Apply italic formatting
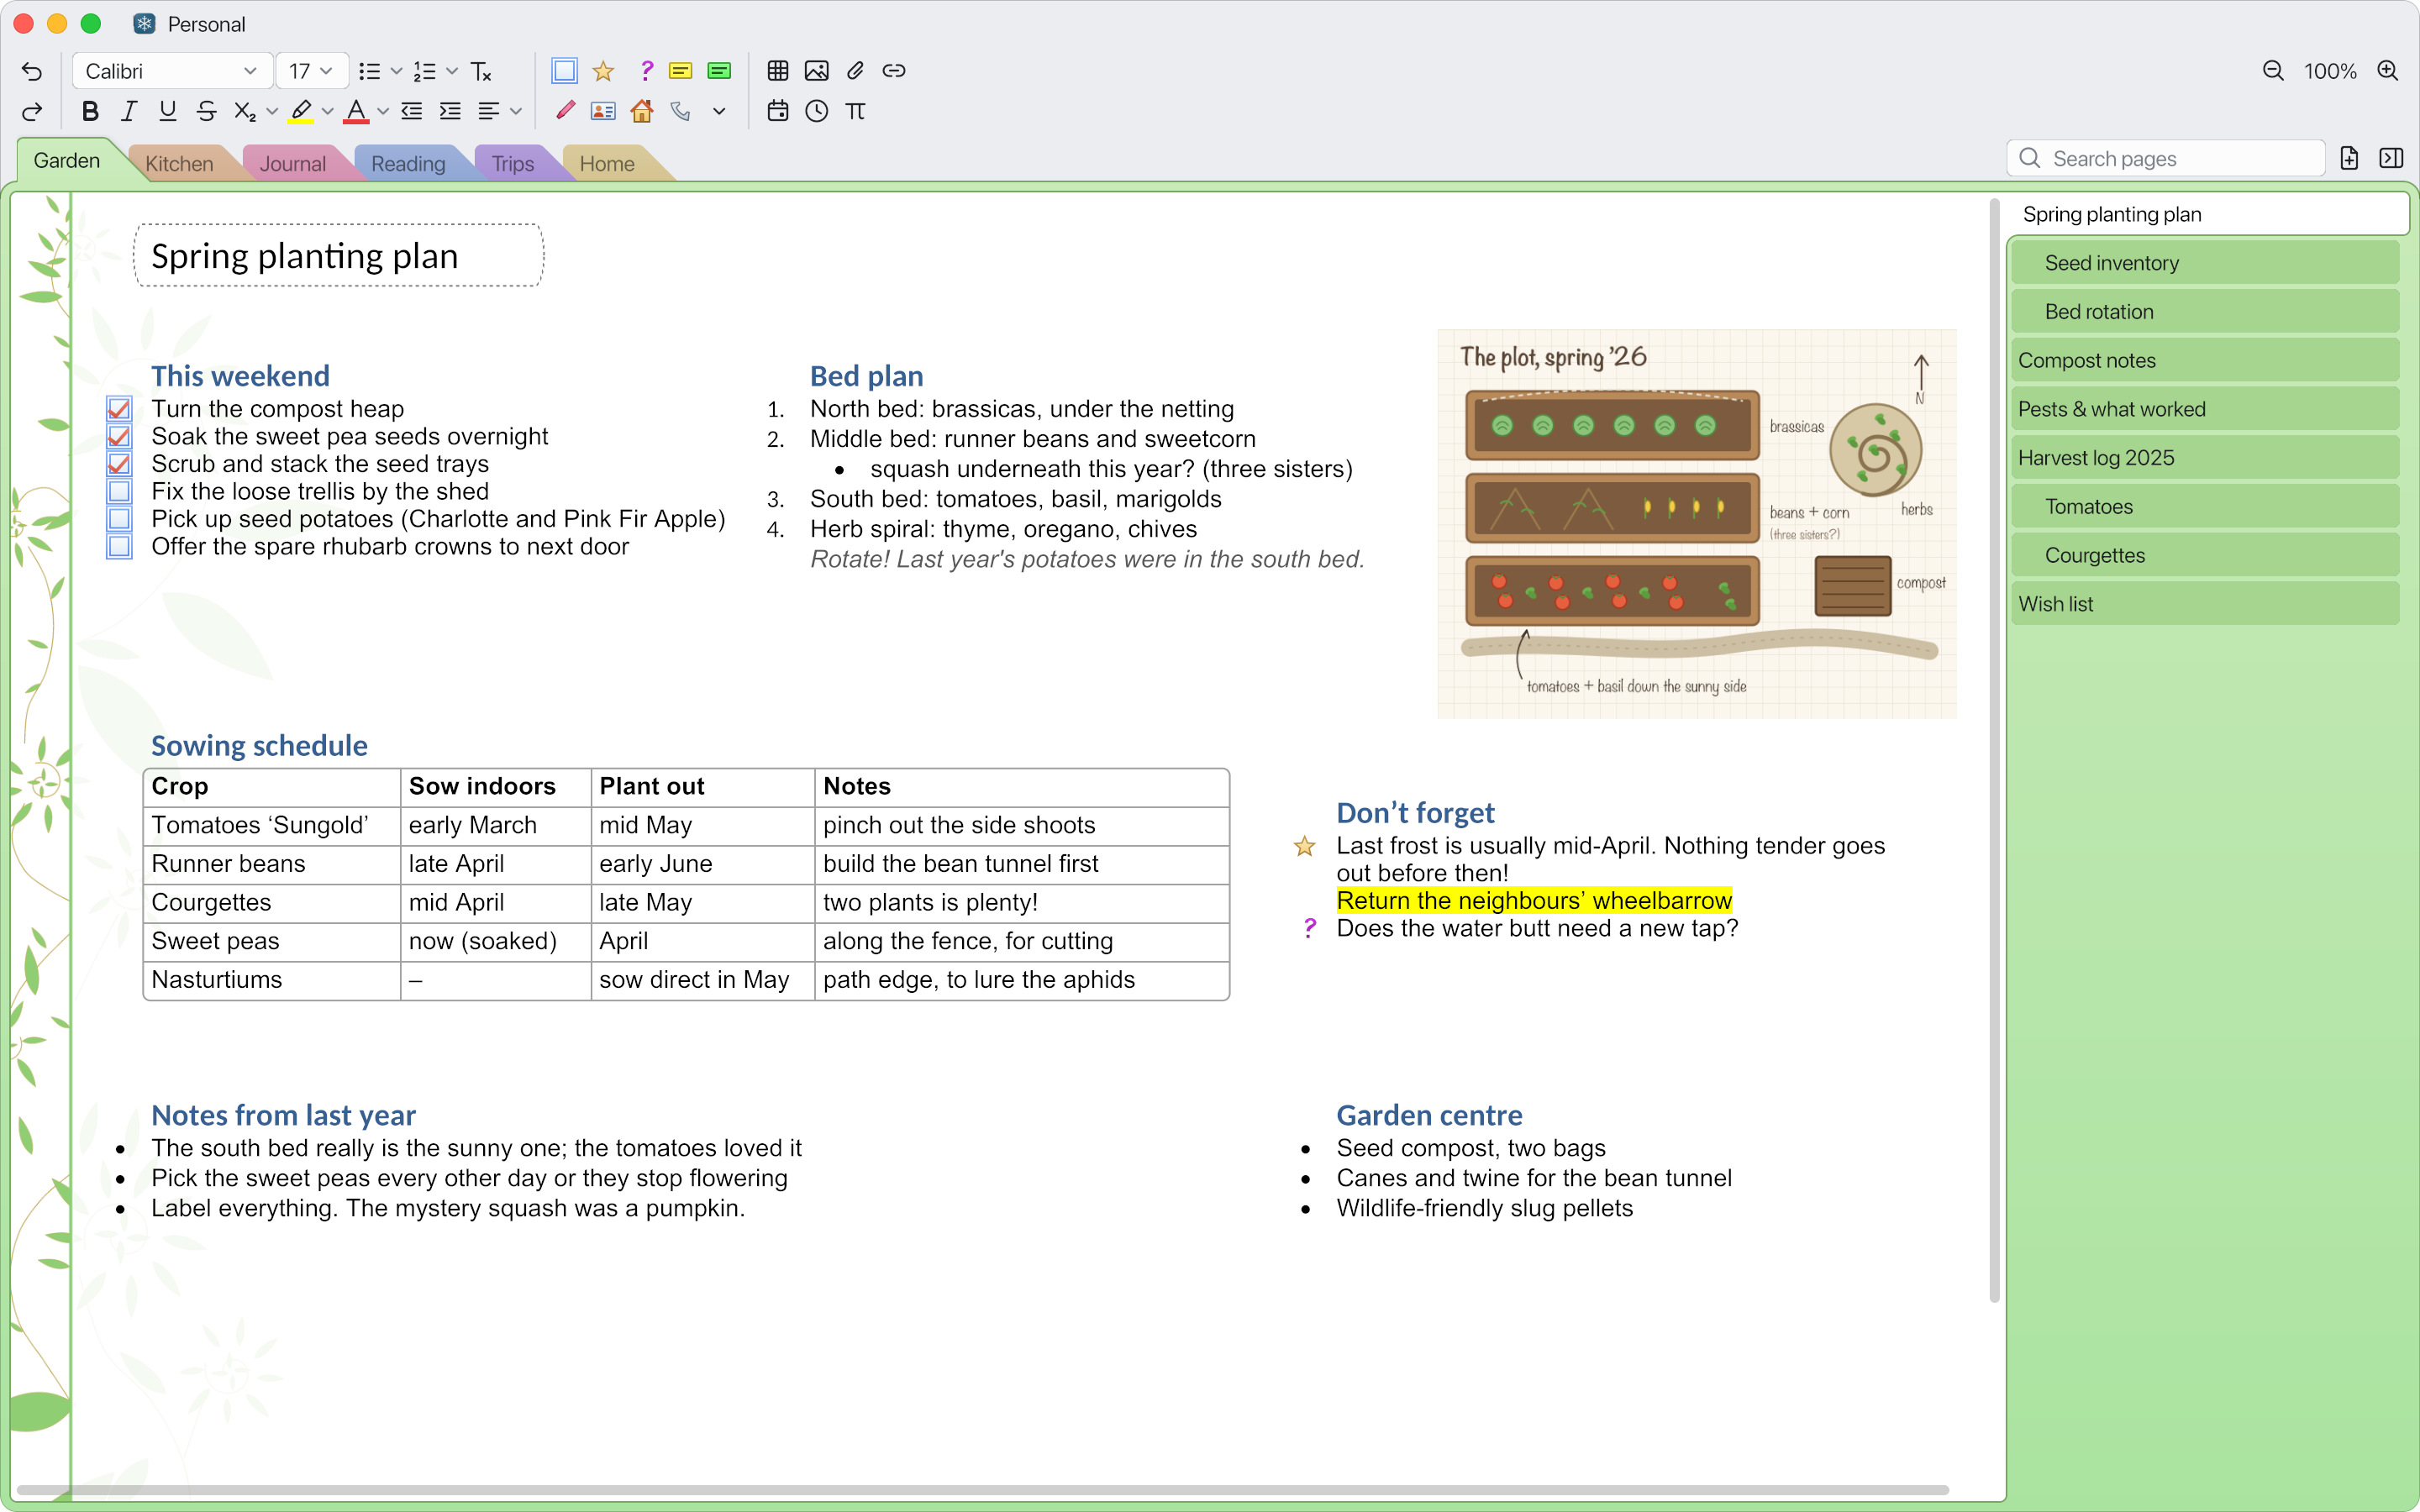The image size is (2420, 1512). click(129, 111)
